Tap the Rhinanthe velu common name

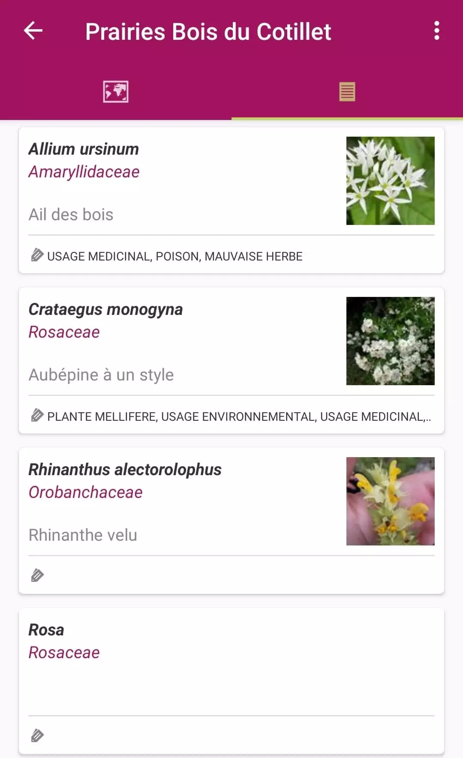tap(83, 535)
